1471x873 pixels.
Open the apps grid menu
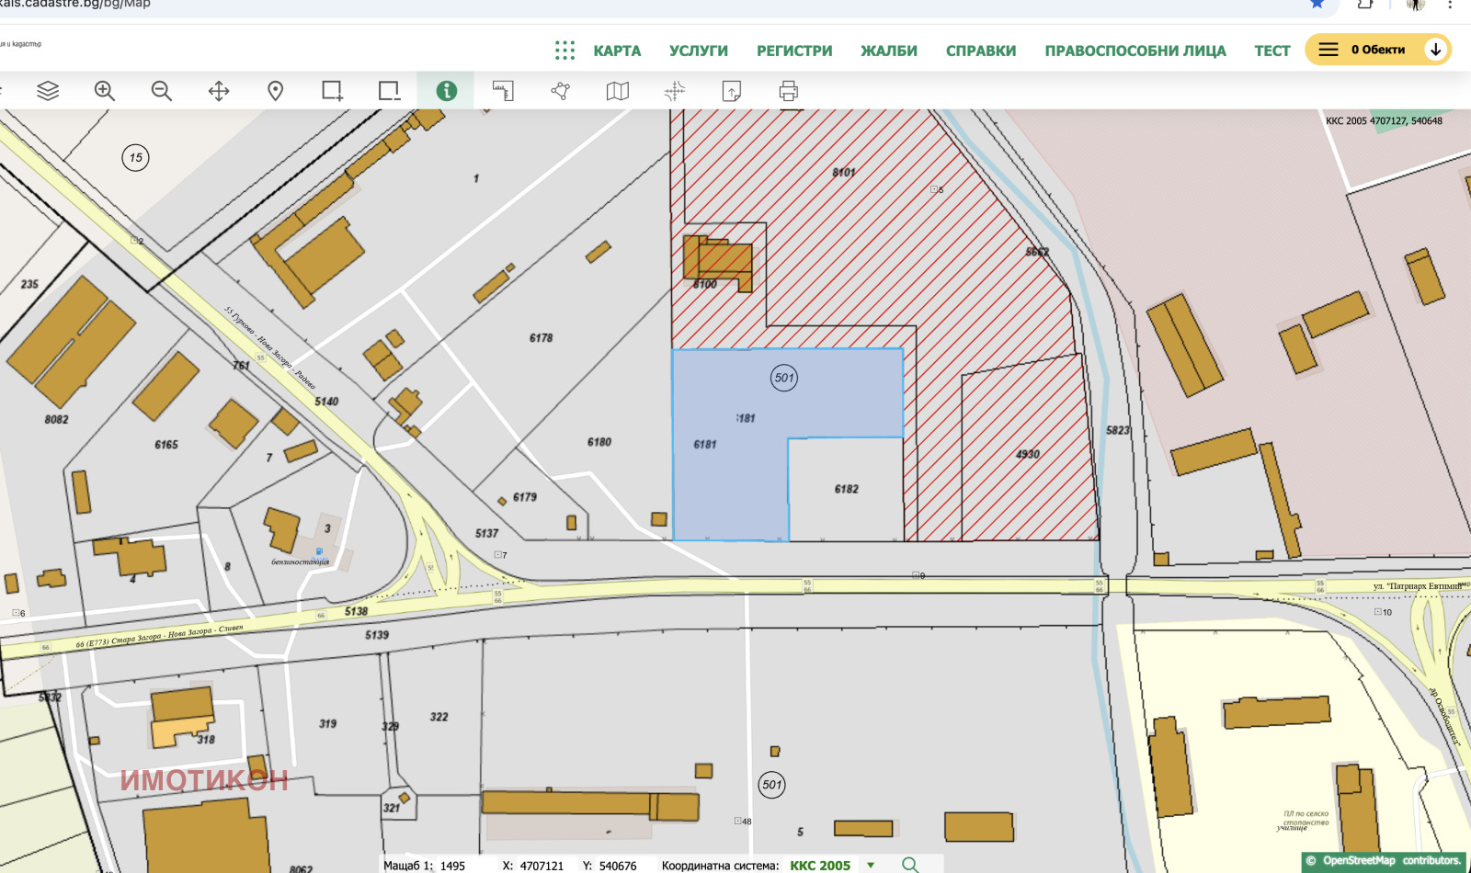click(564, 51)
